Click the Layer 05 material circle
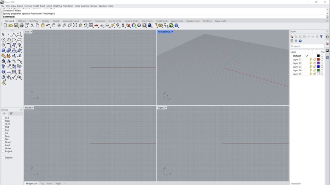 (322, 74)
